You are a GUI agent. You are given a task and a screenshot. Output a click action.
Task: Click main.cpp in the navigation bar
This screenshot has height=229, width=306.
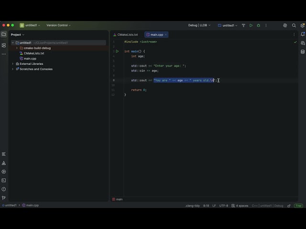[31, 205]
